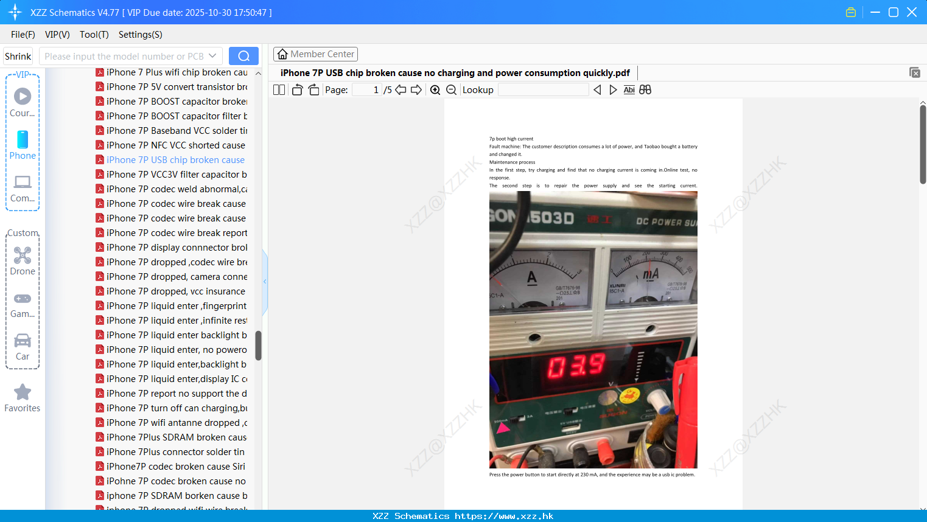
Task: Zoom in on the PDF
Action: [435, 90]
